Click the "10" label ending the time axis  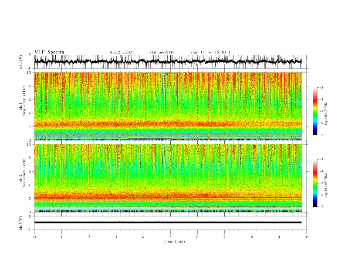click(306, 237)
